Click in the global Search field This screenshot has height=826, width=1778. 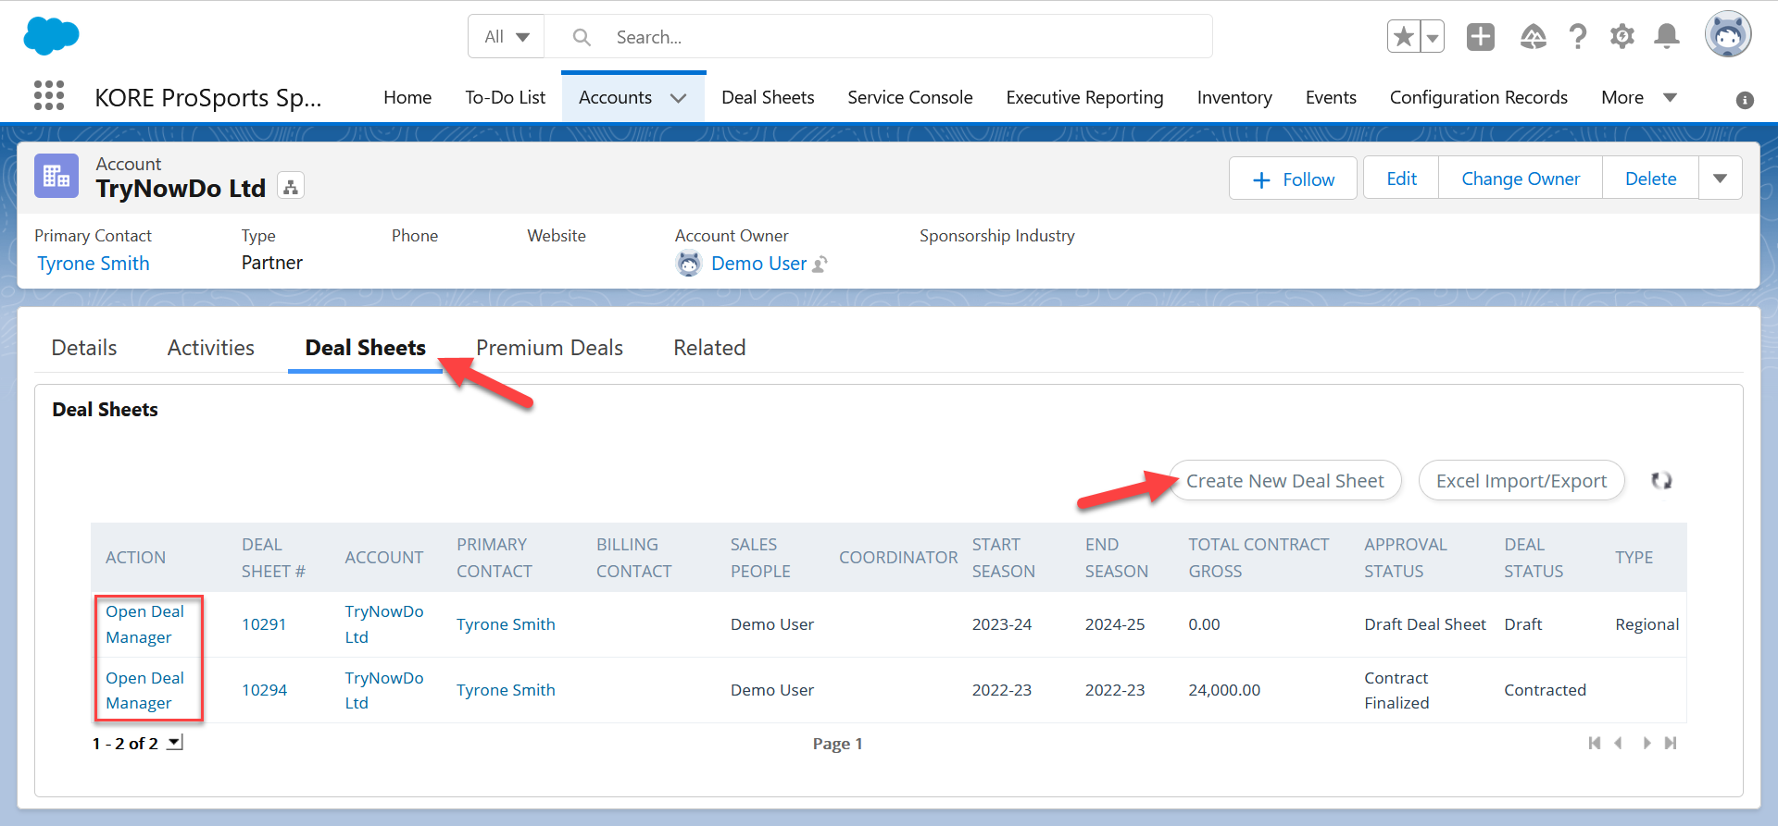coord(878,37)
